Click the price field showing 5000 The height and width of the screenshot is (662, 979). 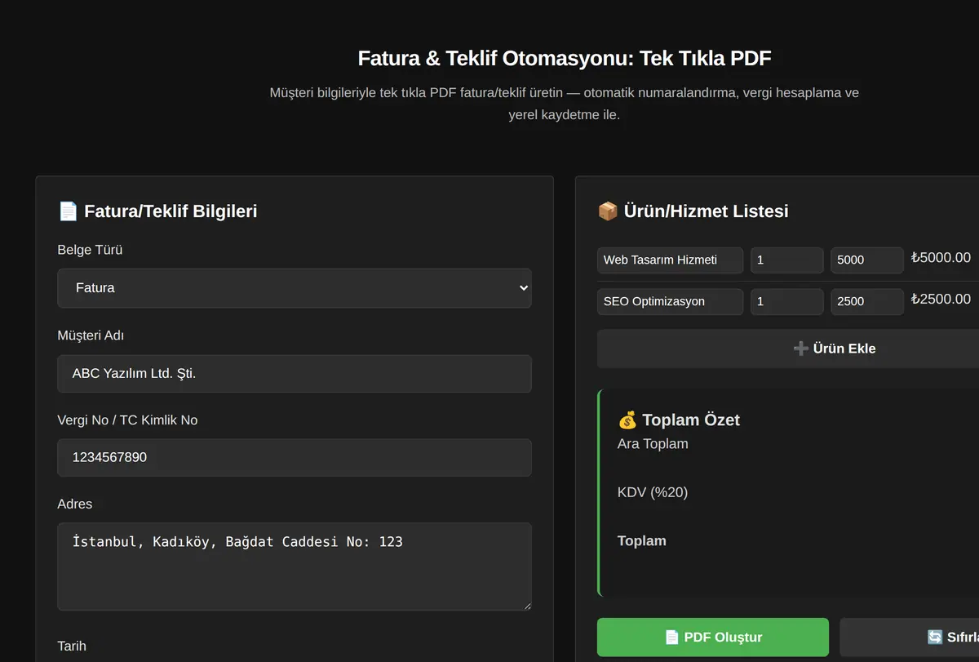[866, 260]
